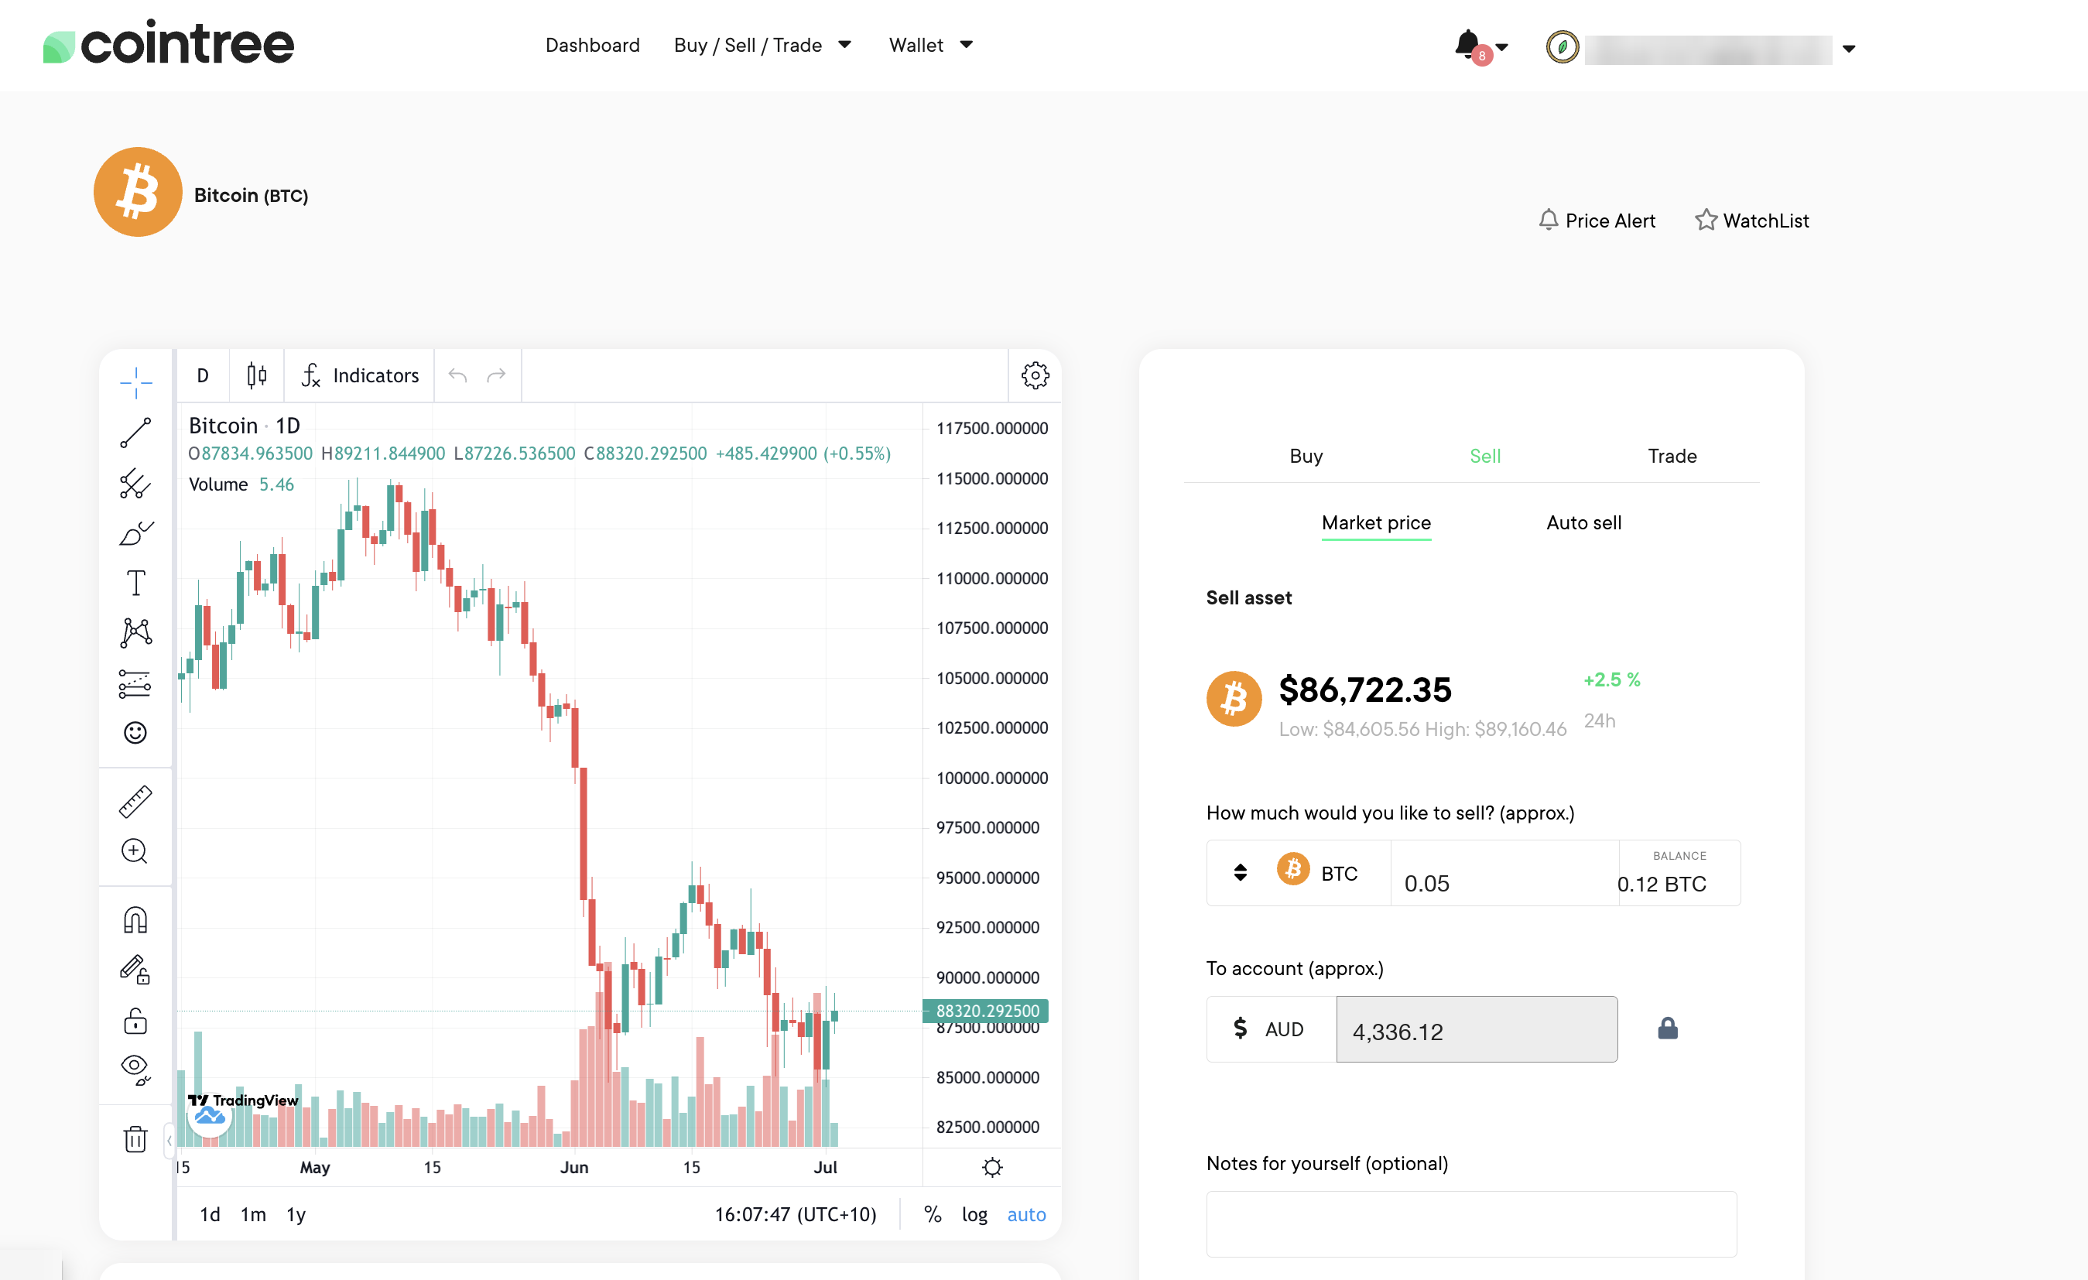Select the brush drawing tool

[135, 533]
